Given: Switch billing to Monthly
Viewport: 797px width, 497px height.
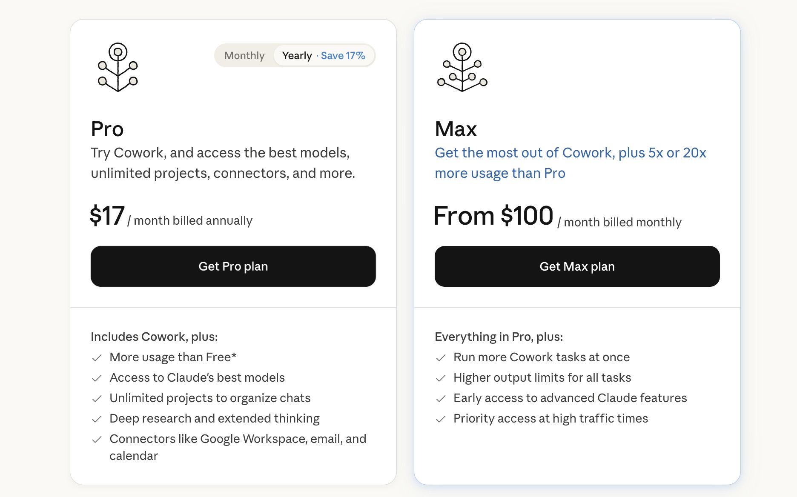Looking at the screenshot, I should [x=244, y=56].
